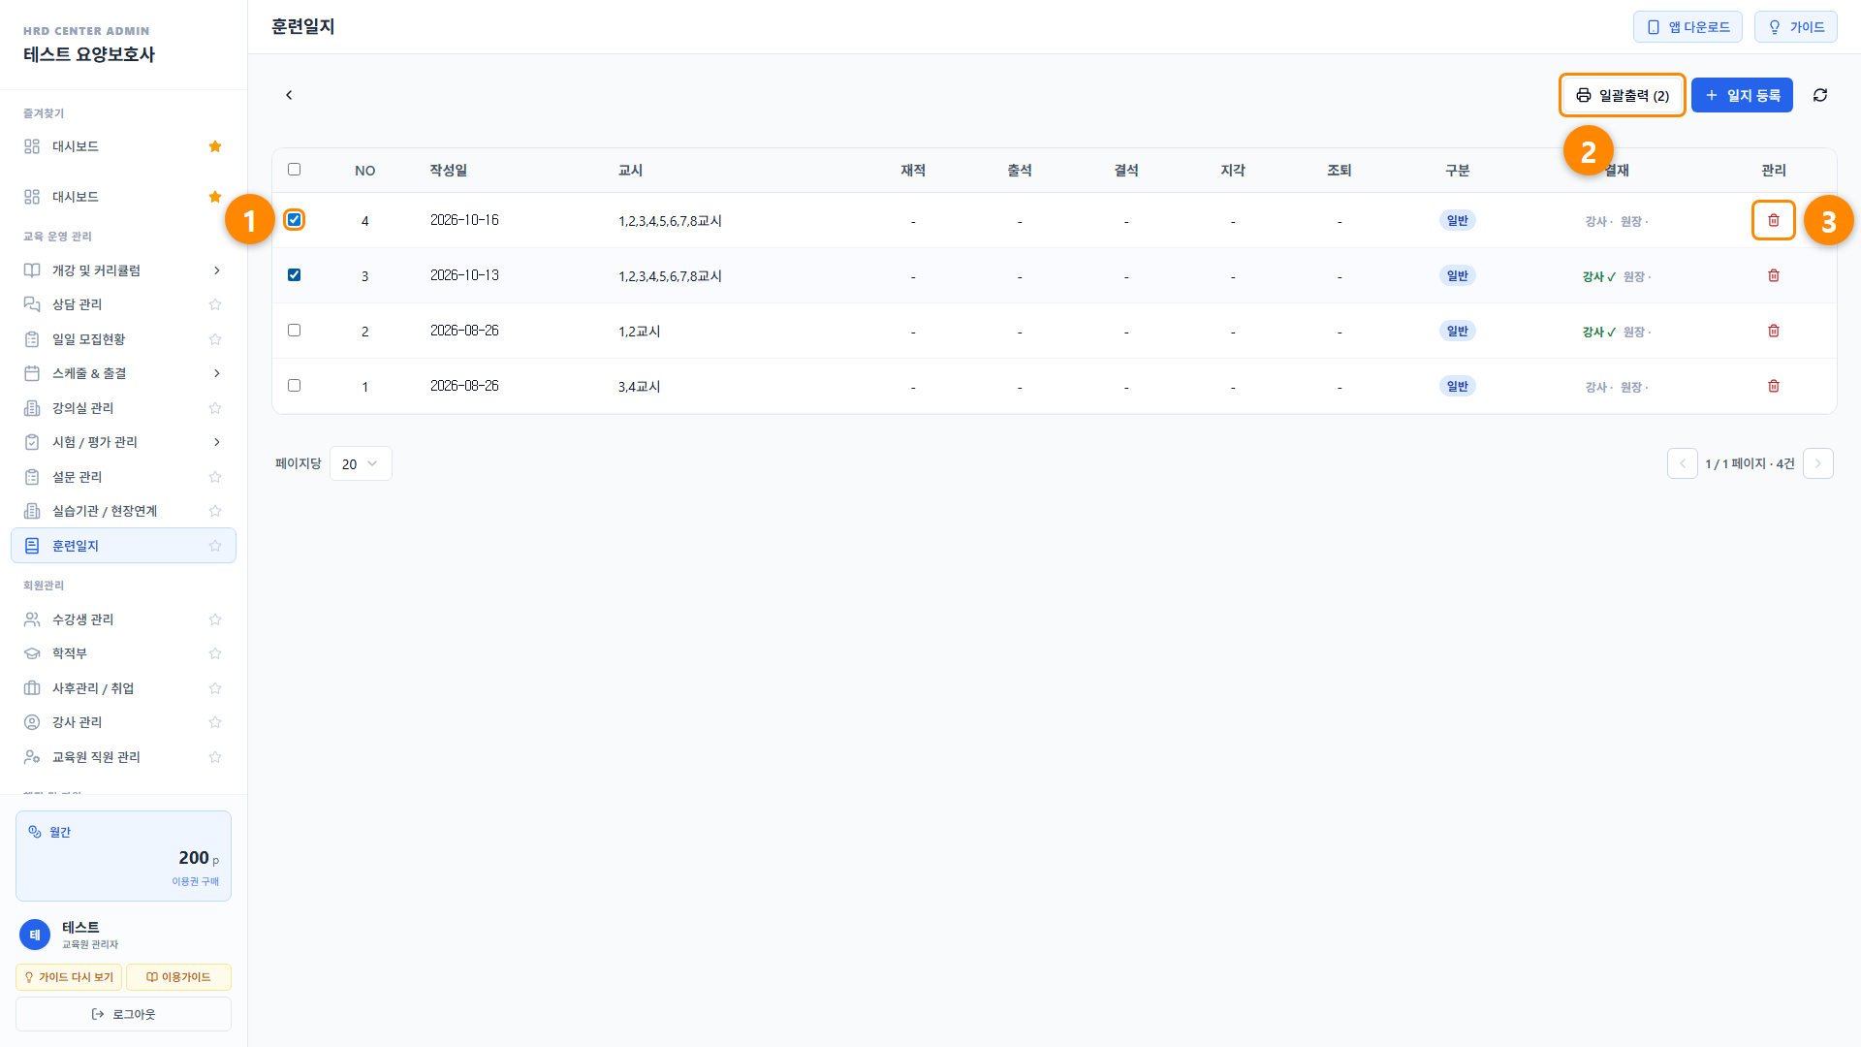This screenshot has height=1047, width=1861.
Task: Click the 앱 다운로드 button
Action: point(1688,27)
